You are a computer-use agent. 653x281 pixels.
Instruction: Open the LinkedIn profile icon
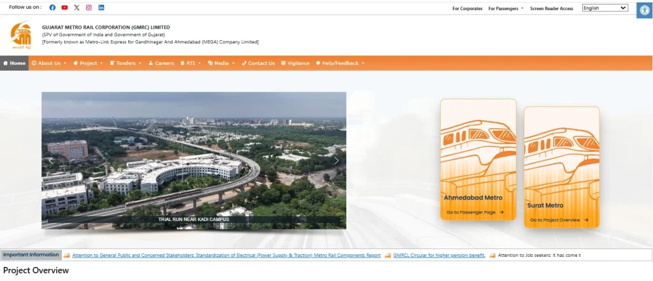pos(101,8)
